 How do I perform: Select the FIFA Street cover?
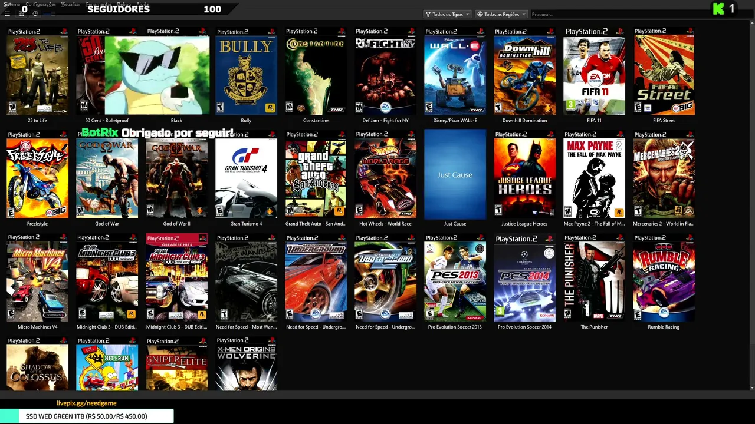[x=664, y=71]
